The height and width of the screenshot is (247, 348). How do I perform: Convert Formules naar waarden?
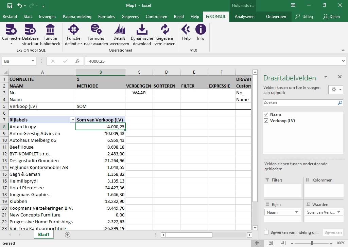point(96,35)
